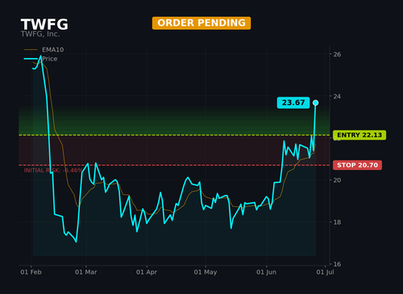Click the TWFG ticker title

point(44,24)
